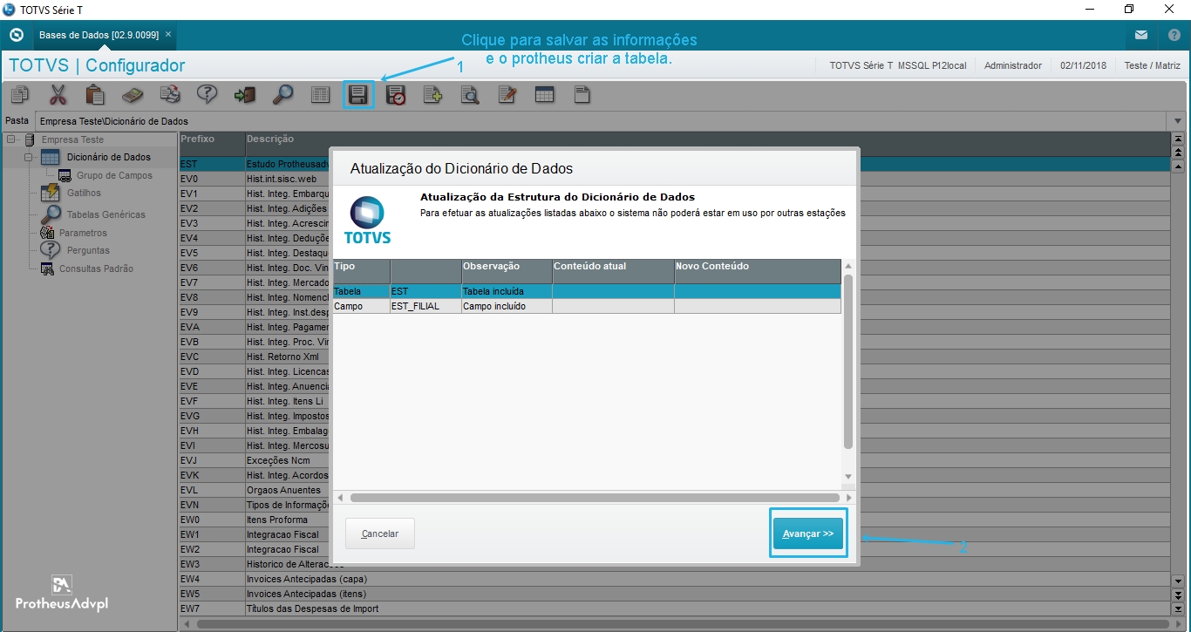Click the Teste / Matriz label in the header
Viewport: 1191px width, 632px height.
point(1153,65)
